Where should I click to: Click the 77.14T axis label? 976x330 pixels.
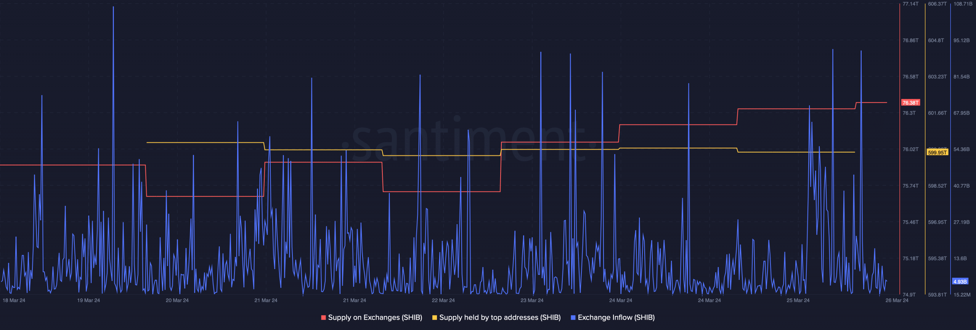click(x=910, y=4)
